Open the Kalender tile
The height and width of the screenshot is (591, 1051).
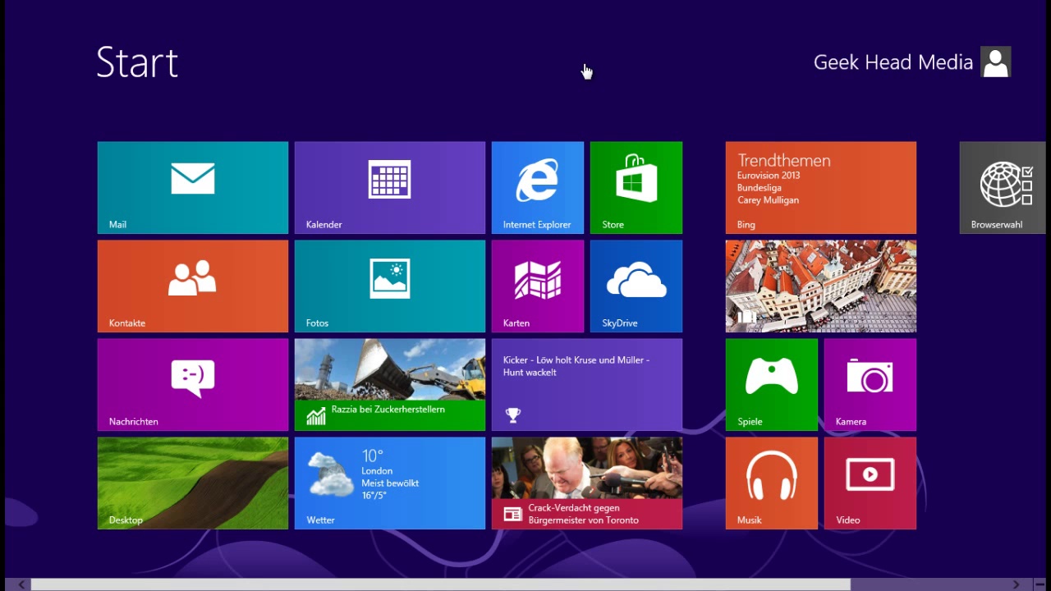pyautogui.click(x=390, y=188)
